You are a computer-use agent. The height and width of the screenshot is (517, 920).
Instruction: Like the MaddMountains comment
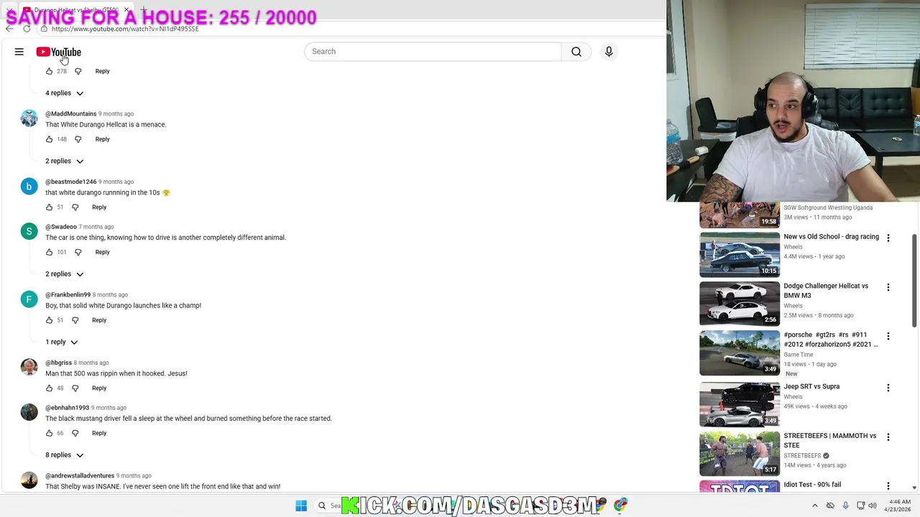49,139
